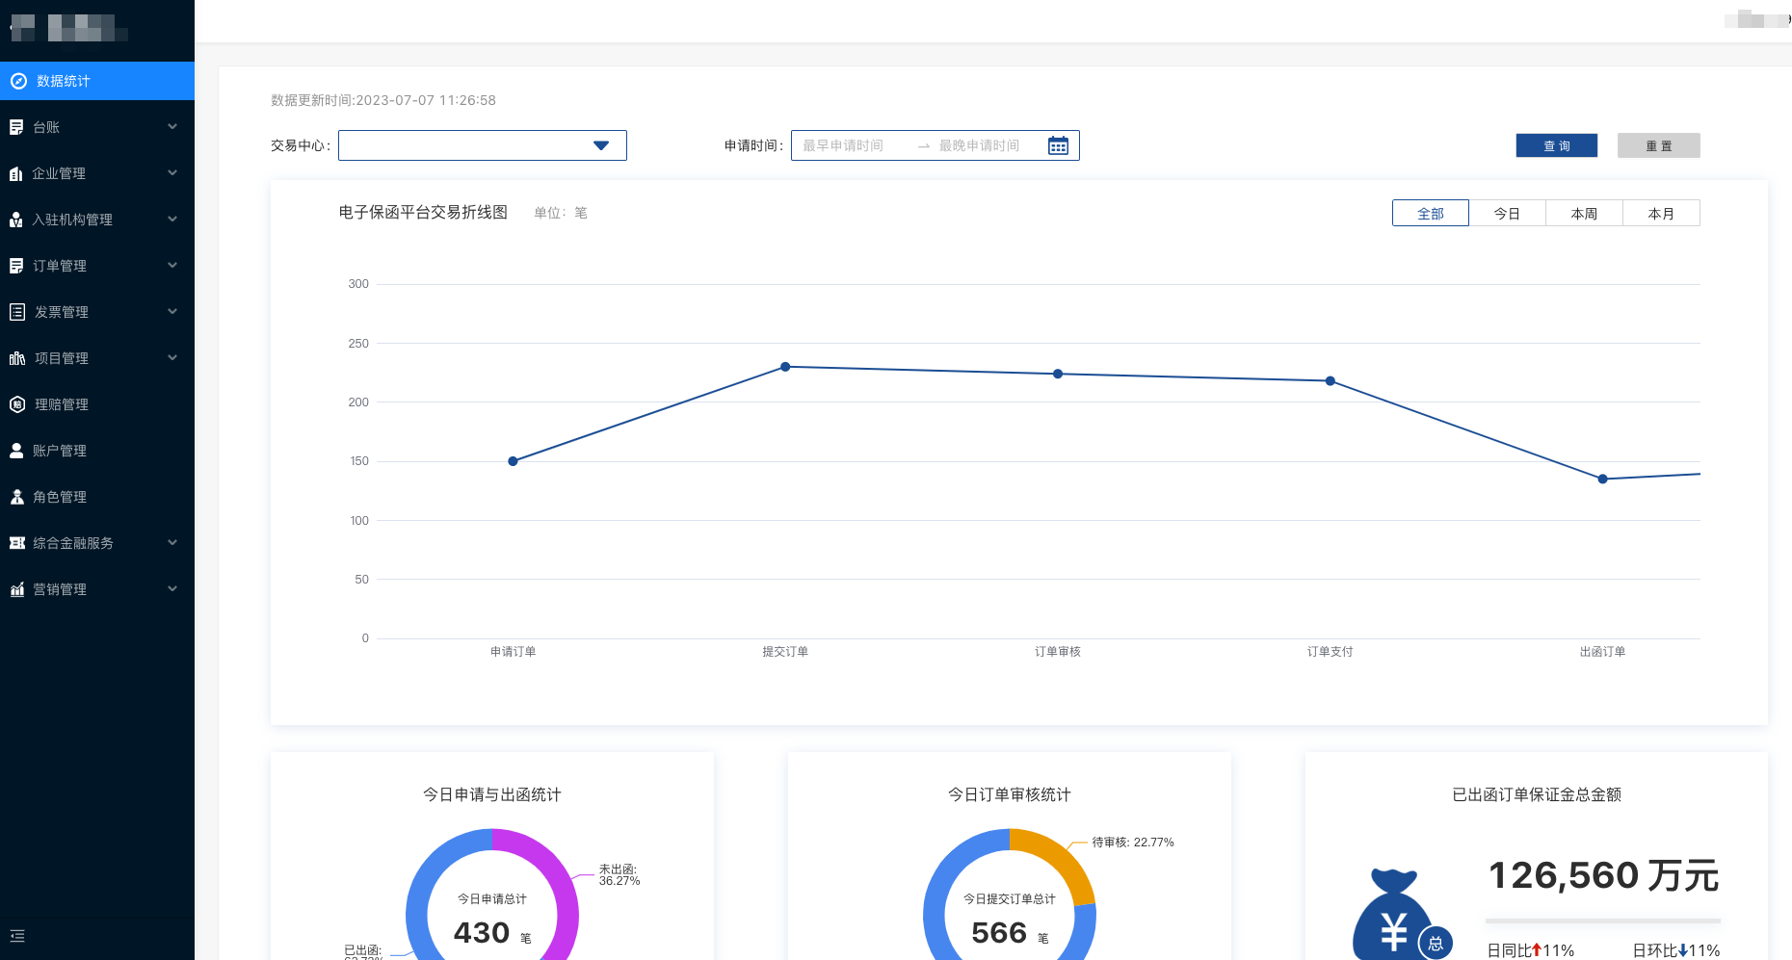The width and height of the screenshot is (1792, 960).
Task: Click the 订单支付 data point on chart
Action: click(1331, 381)
